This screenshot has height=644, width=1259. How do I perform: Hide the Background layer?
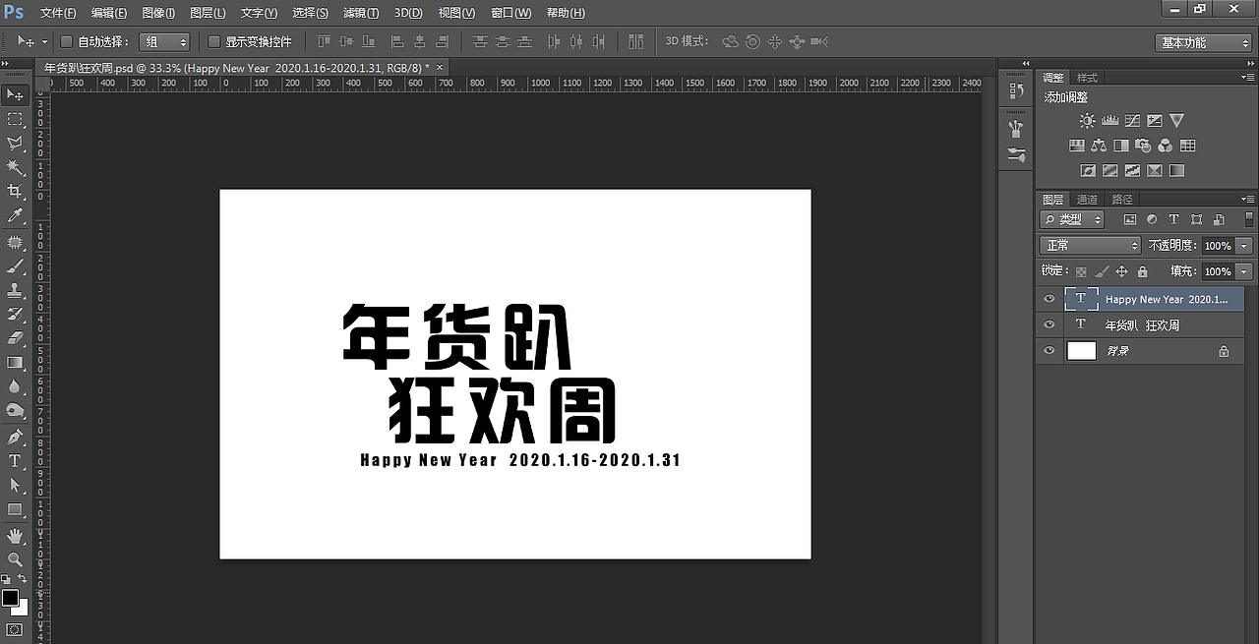[x=1049, y=350]
